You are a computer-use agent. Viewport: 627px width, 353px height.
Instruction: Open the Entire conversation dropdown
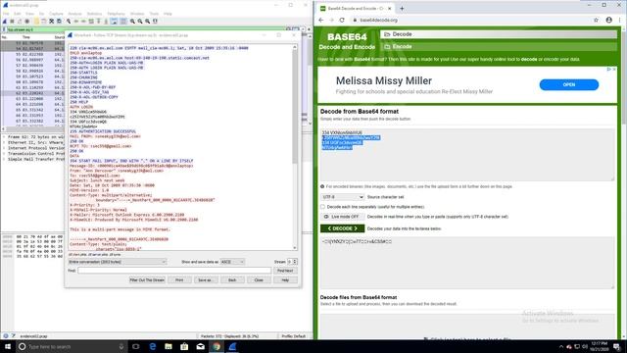point(118,262)
